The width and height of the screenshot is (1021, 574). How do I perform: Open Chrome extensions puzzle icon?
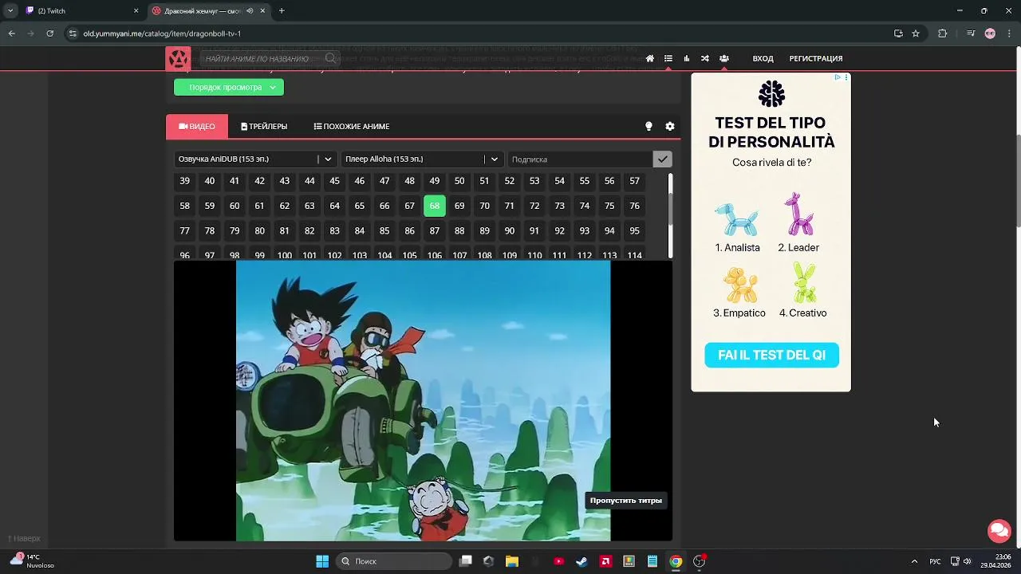point(943,33)
